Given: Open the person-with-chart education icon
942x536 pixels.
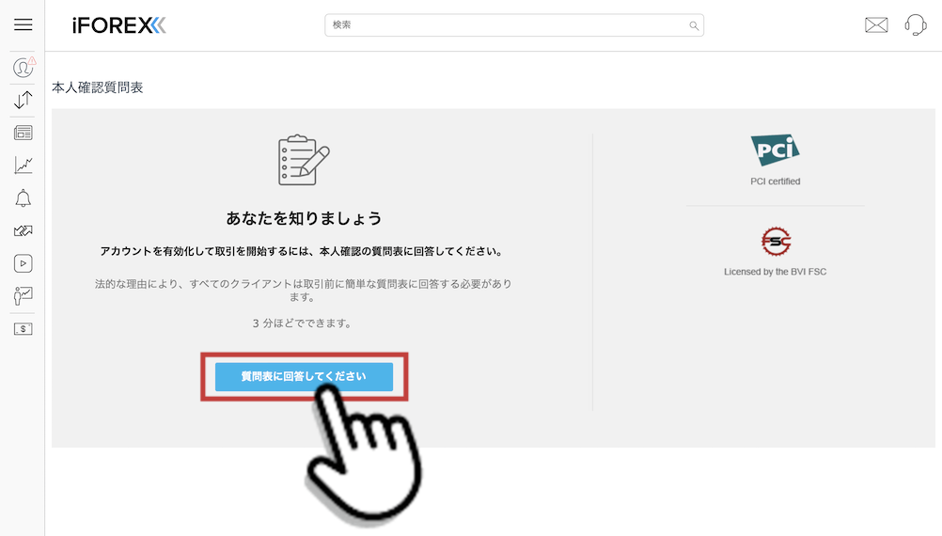Looking at the screenshot, I should point(23,295).
